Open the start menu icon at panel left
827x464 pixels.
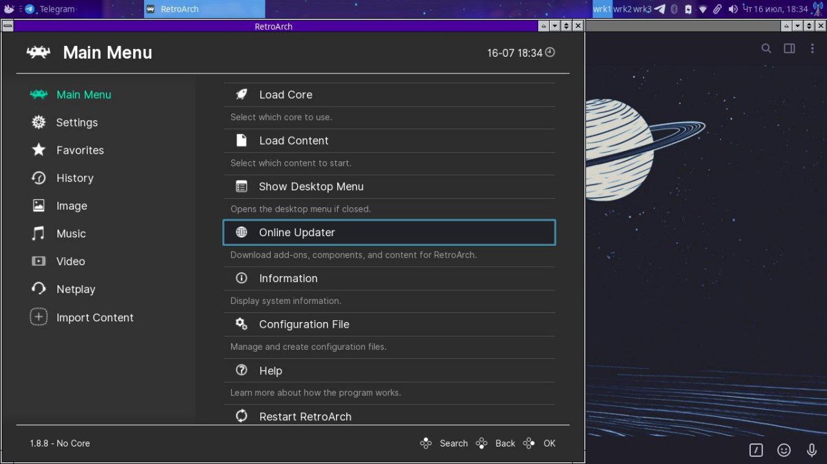[x=9, y=9]
